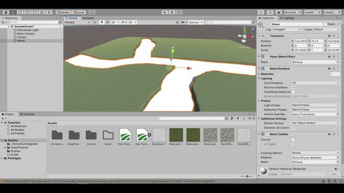Switch to the Game tab
The image size is (344, 193).
point(89,18)
